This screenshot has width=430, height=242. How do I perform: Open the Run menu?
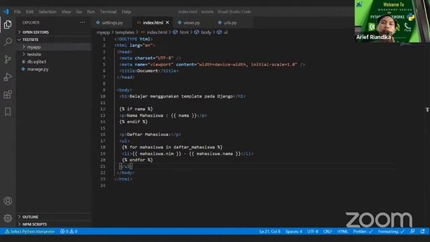[x=91, y=11]
